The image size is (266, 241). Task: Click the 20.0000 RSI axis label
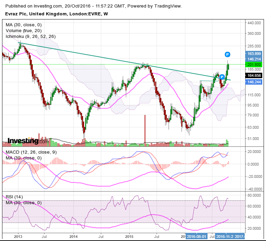coord(254,228)
